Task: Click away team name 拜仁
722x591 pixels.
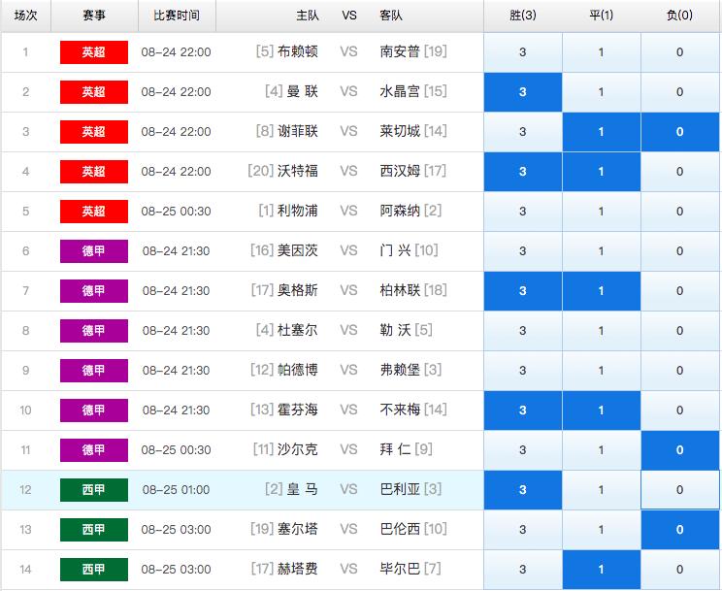Action: [x=395, y=449]
